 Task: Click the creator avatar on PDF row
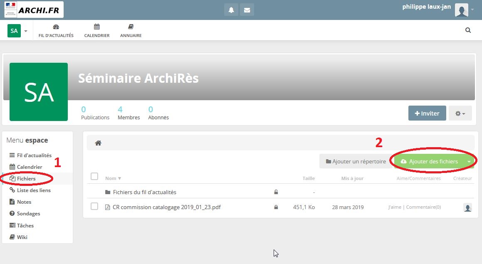[x=467, y=207]
